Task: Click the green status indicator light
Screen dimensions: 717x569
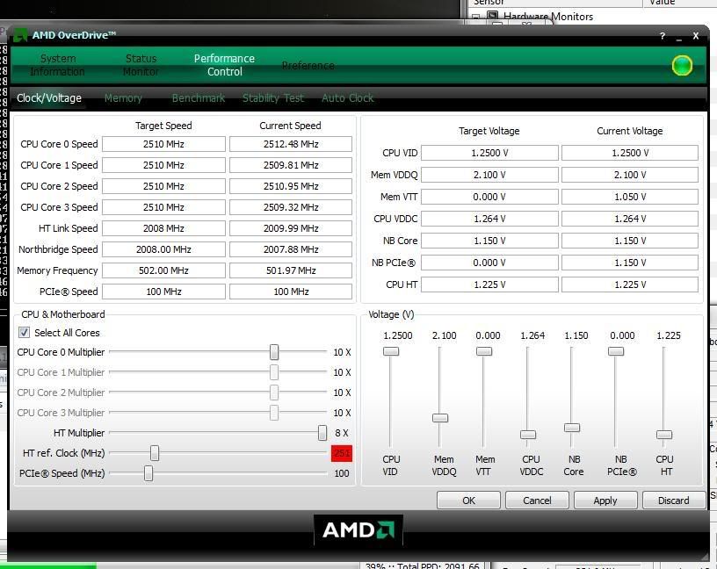Action: (x=682, y=65)
